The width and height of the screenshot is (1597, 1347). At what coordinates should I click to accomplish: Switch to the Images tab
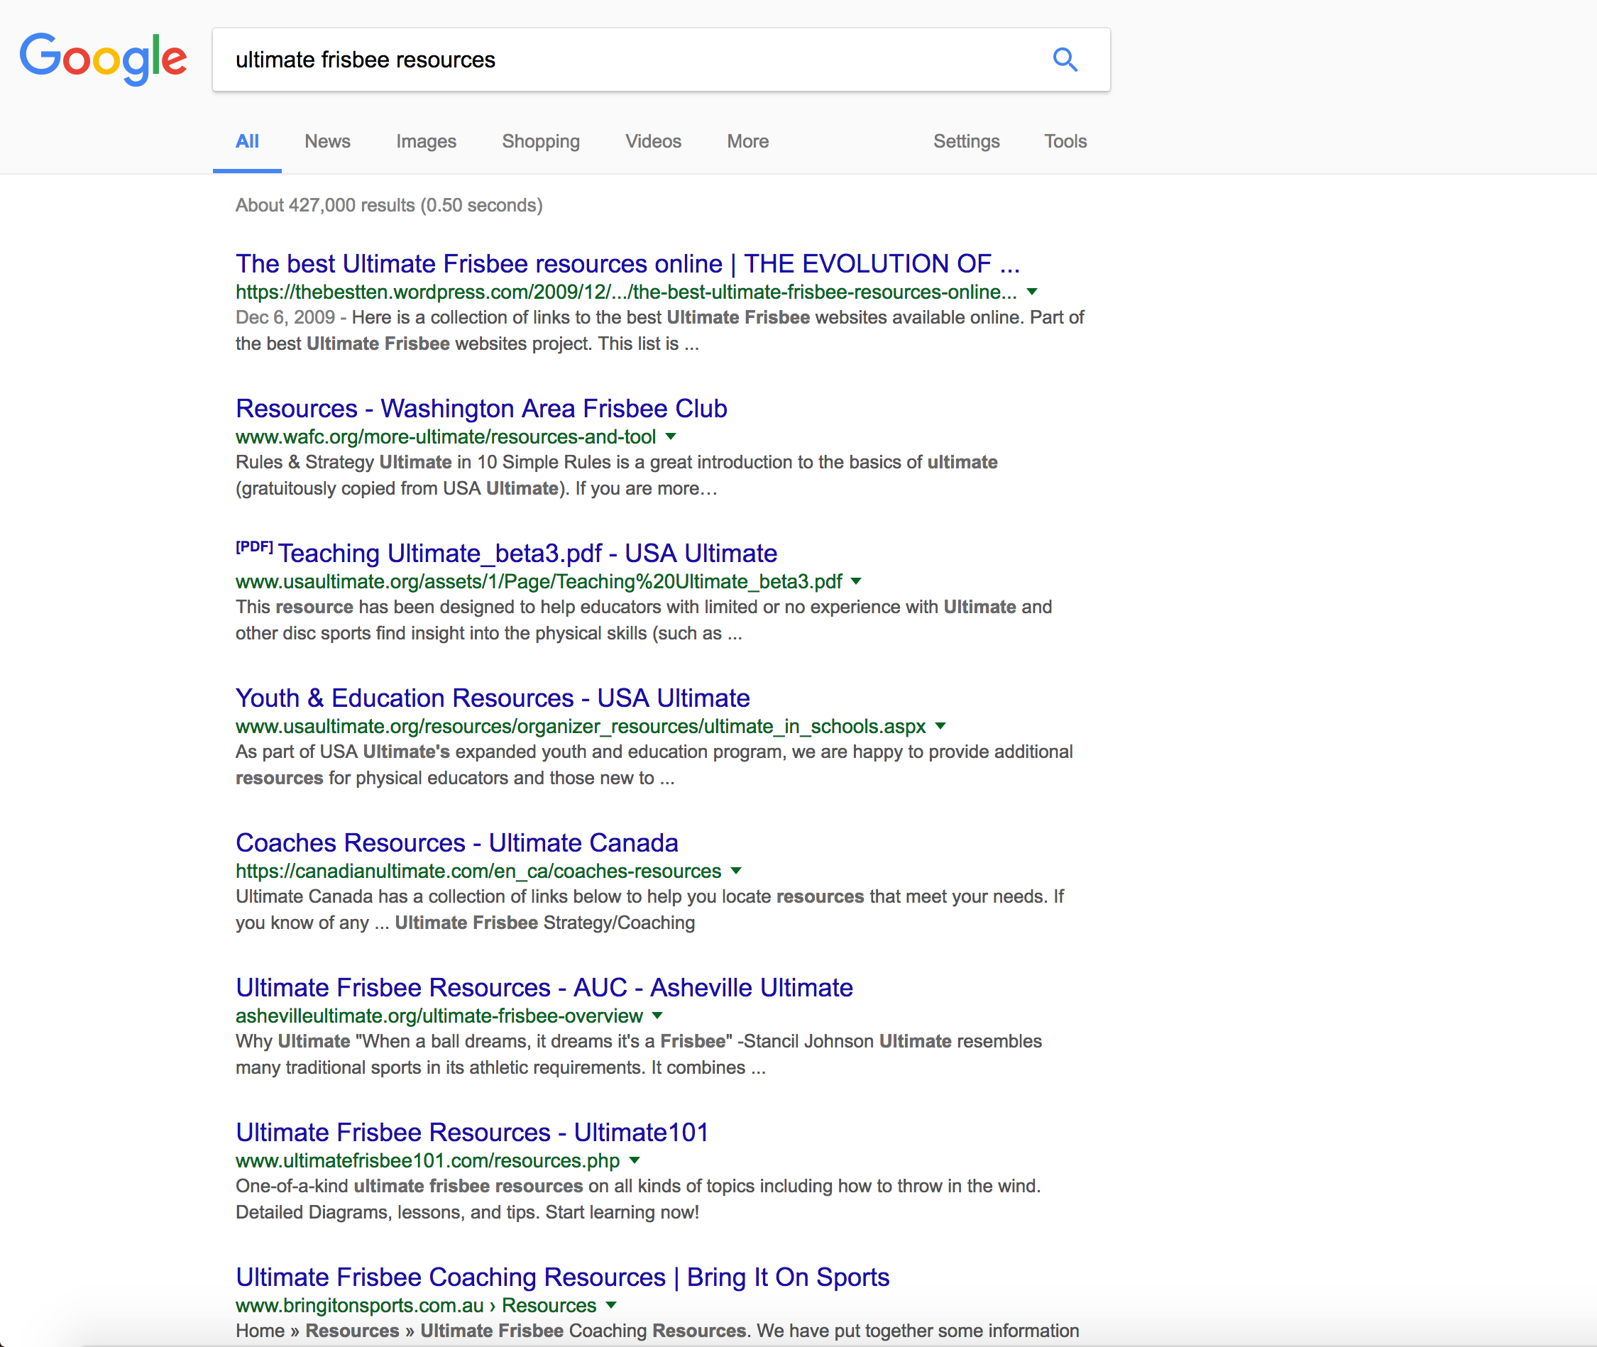(x=425, y=141)
